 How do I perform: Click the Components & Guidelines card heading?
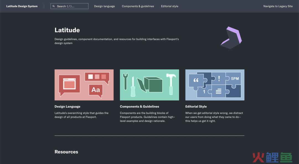[x=140, y=107]
